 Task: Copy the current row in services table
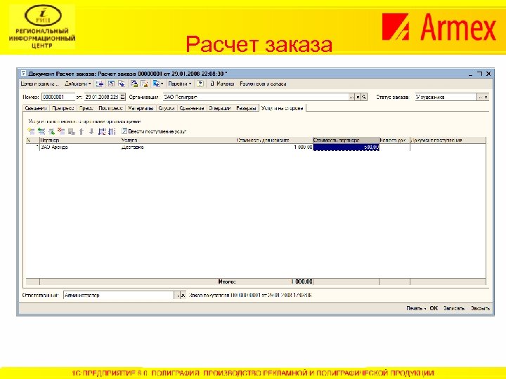click(41, 131)
